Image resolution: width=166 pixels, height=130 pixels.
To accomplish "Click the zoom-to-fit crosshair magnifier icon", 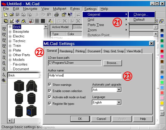I will (x=4, y=80).
